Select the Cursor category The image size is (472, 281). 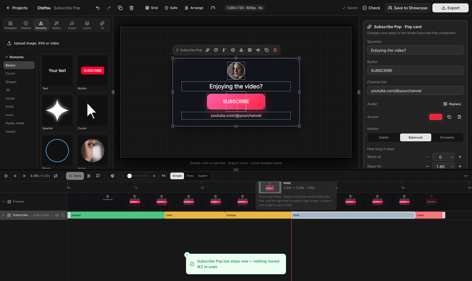pos(19,73)
